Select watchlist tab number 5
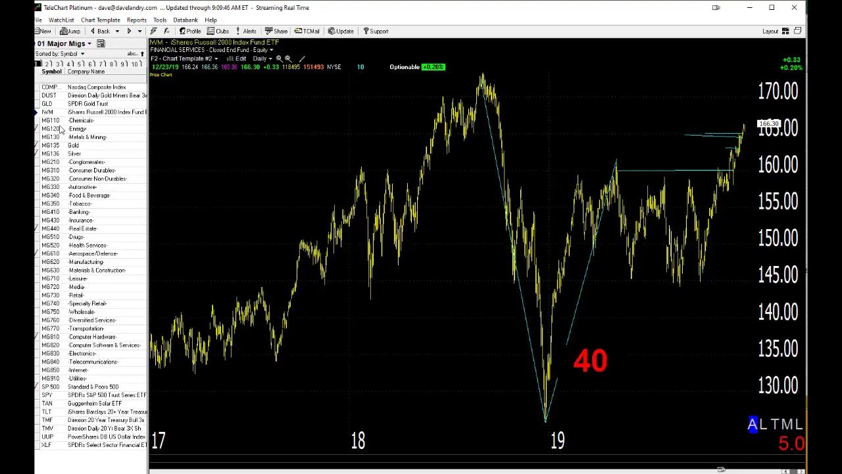Screen dimensions: 842x474 pyautogui.click(x=80, y=64)
